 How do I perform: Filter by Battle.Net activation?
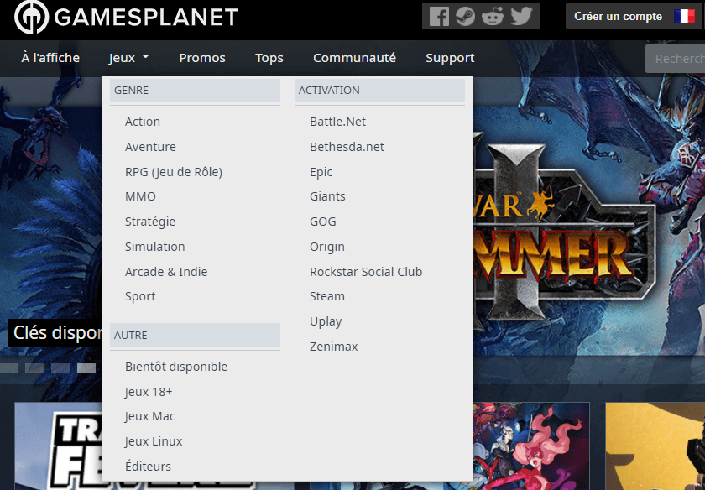pos(337,122)
